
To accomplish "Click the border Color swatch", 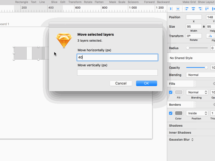I will [x=179, y=113].
